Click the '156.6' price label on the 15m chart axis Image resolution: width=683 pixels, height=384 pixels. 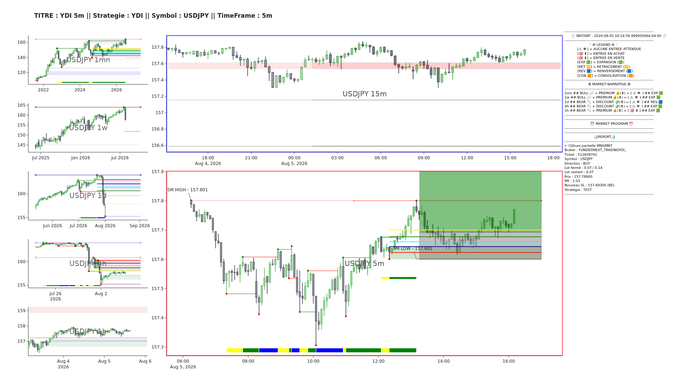pyautogui.click(x=158, y=145)
